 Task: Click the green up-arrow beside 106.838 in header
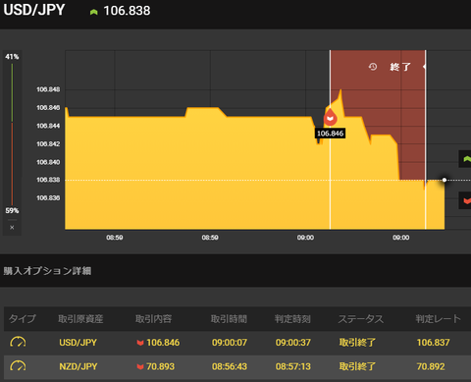[x=94, y=12]
